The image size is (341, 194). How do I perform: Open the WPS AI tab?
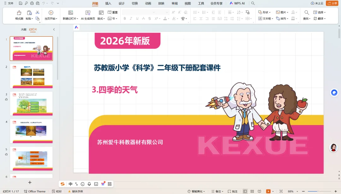coord(237,3)
